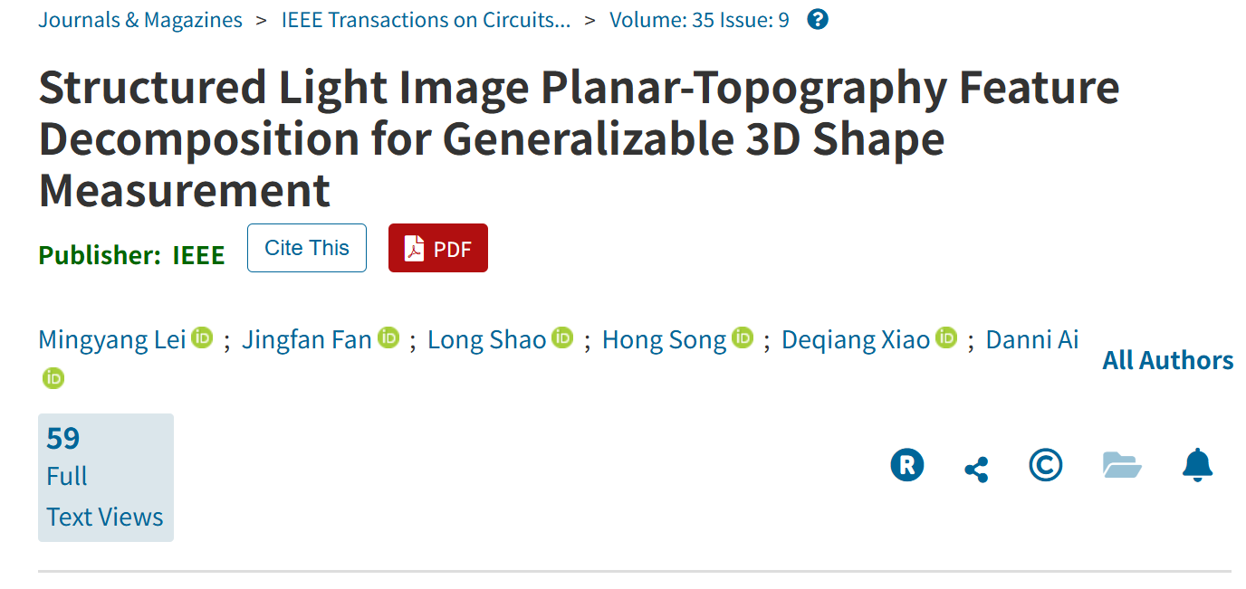
Task: Click the Cite This button
Action: pyautogui.click(x=307, y=248)
